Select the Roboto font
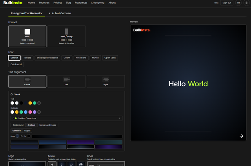Screen dimensions: 251x166 [x=27, y=58]
